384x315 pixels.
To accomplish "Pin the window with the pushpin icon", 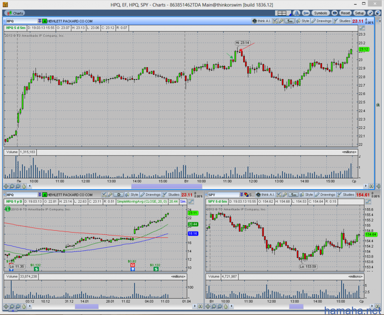I will click(x=370, y=13).
